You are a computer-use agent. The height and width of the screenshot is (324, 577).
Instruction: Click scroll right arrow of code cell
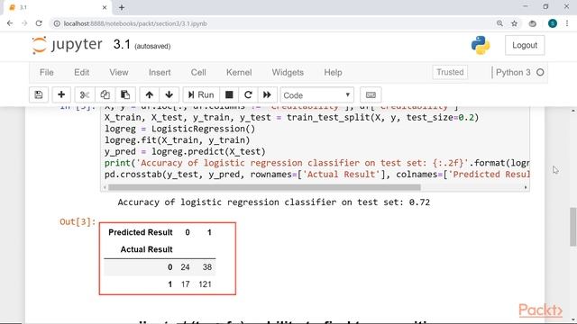526,187
